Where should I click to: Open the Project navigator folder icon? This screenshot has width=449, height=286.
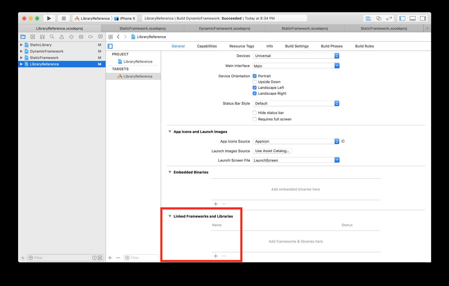23,37
